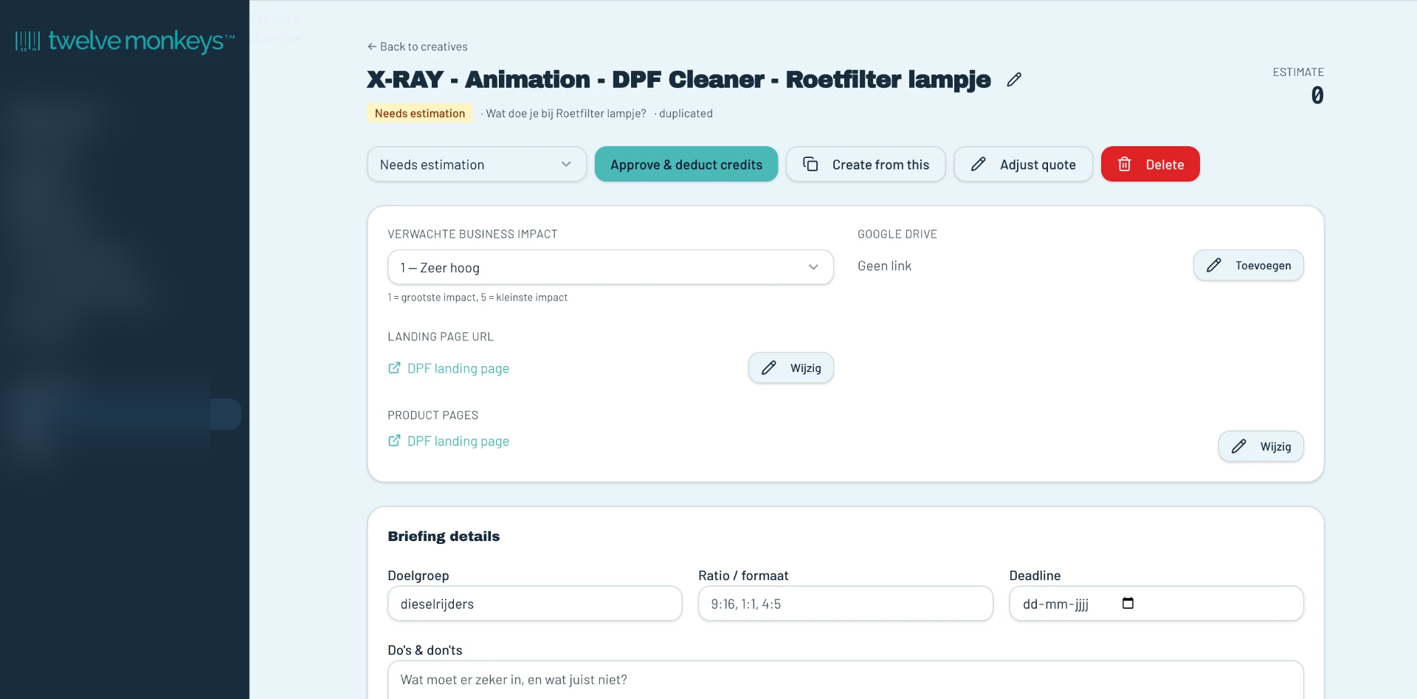Open DPF landing page link under Landing Page URL

(458, 368)
